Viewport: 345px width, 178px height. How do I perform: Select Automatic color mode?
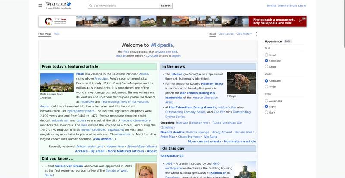coord(267,101)
